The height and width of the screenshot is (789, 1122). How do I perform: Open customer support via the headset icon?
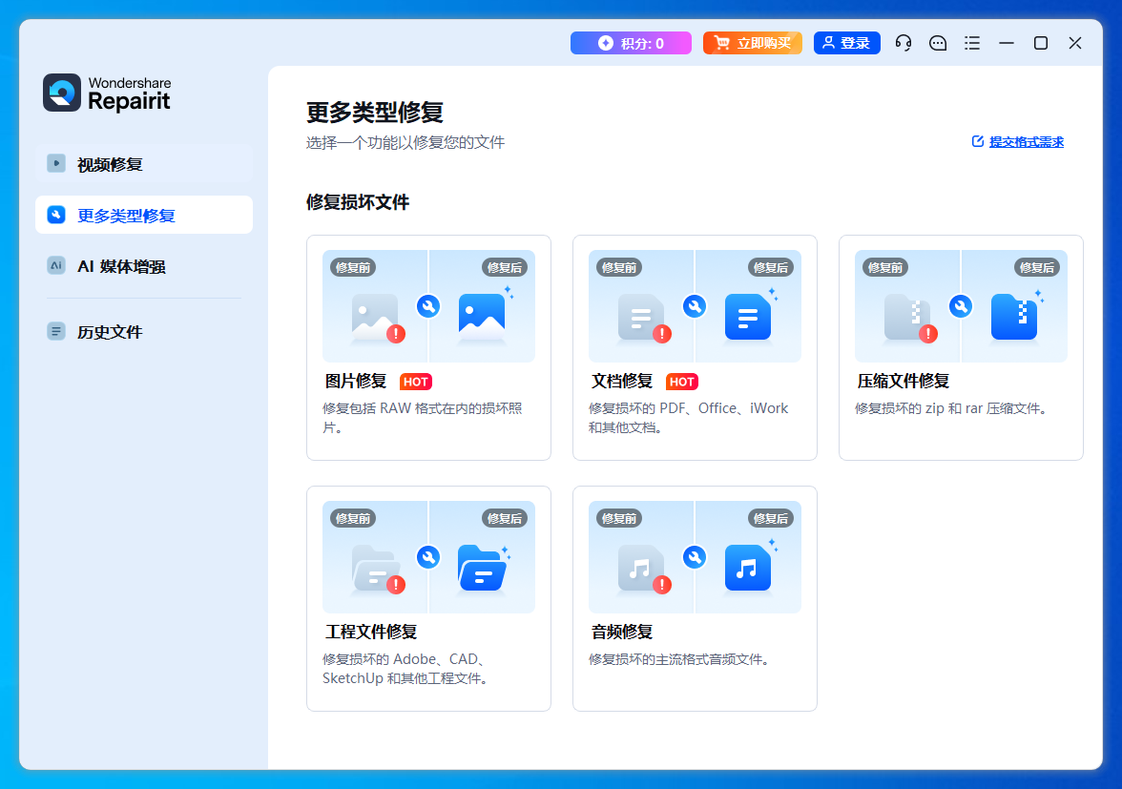[x=903, y=43]
